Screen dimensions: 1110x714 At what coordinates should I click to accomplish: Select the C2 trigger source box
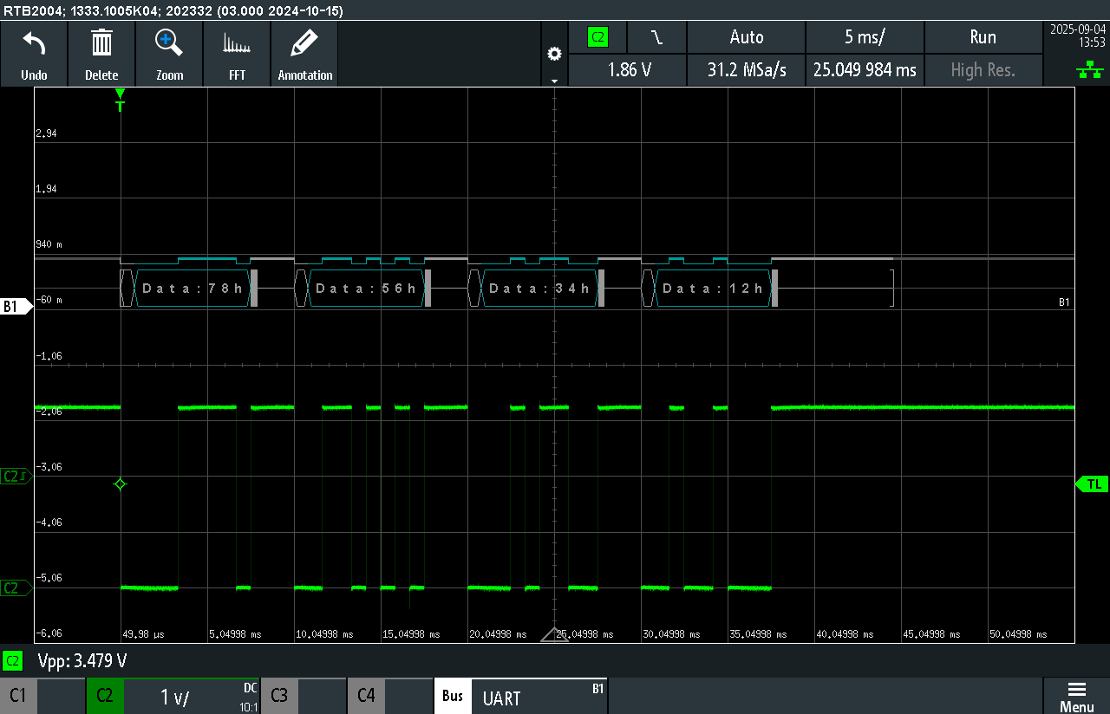tap(597, 37)
